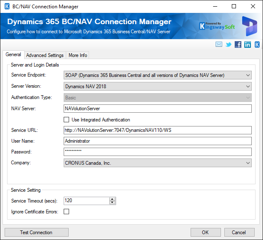Click the User Name input field

158,141
